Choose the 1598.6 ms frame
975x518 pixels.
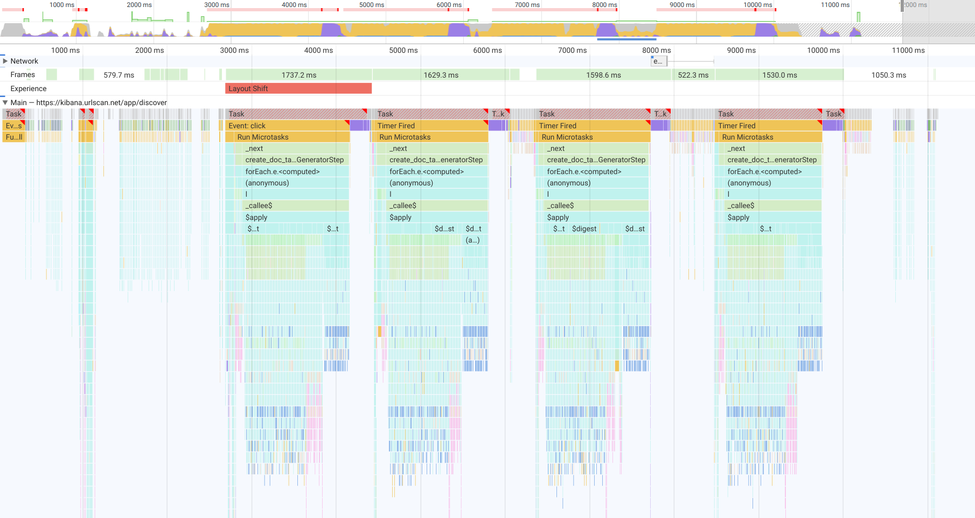(604, 75)
